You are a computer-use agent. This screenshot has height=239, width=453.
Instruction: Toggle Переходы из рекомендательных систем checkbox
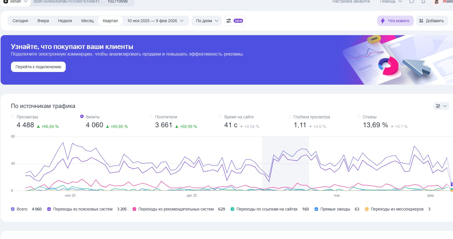point(134,209)
